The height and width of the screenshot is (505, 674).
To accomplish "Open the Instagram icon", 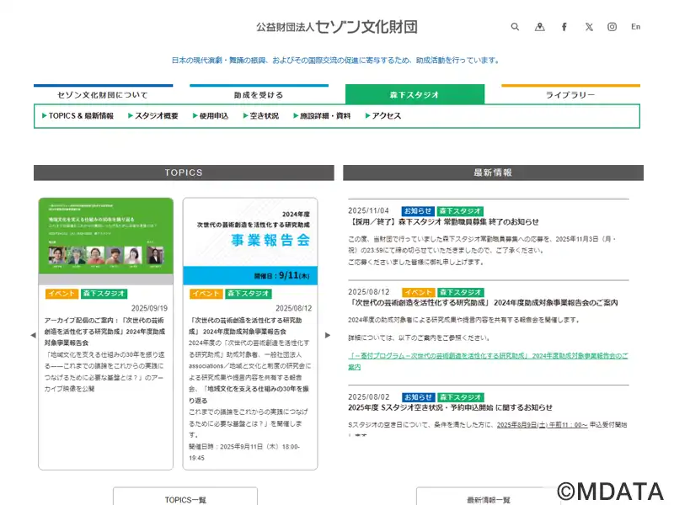I will pos(612,27).
